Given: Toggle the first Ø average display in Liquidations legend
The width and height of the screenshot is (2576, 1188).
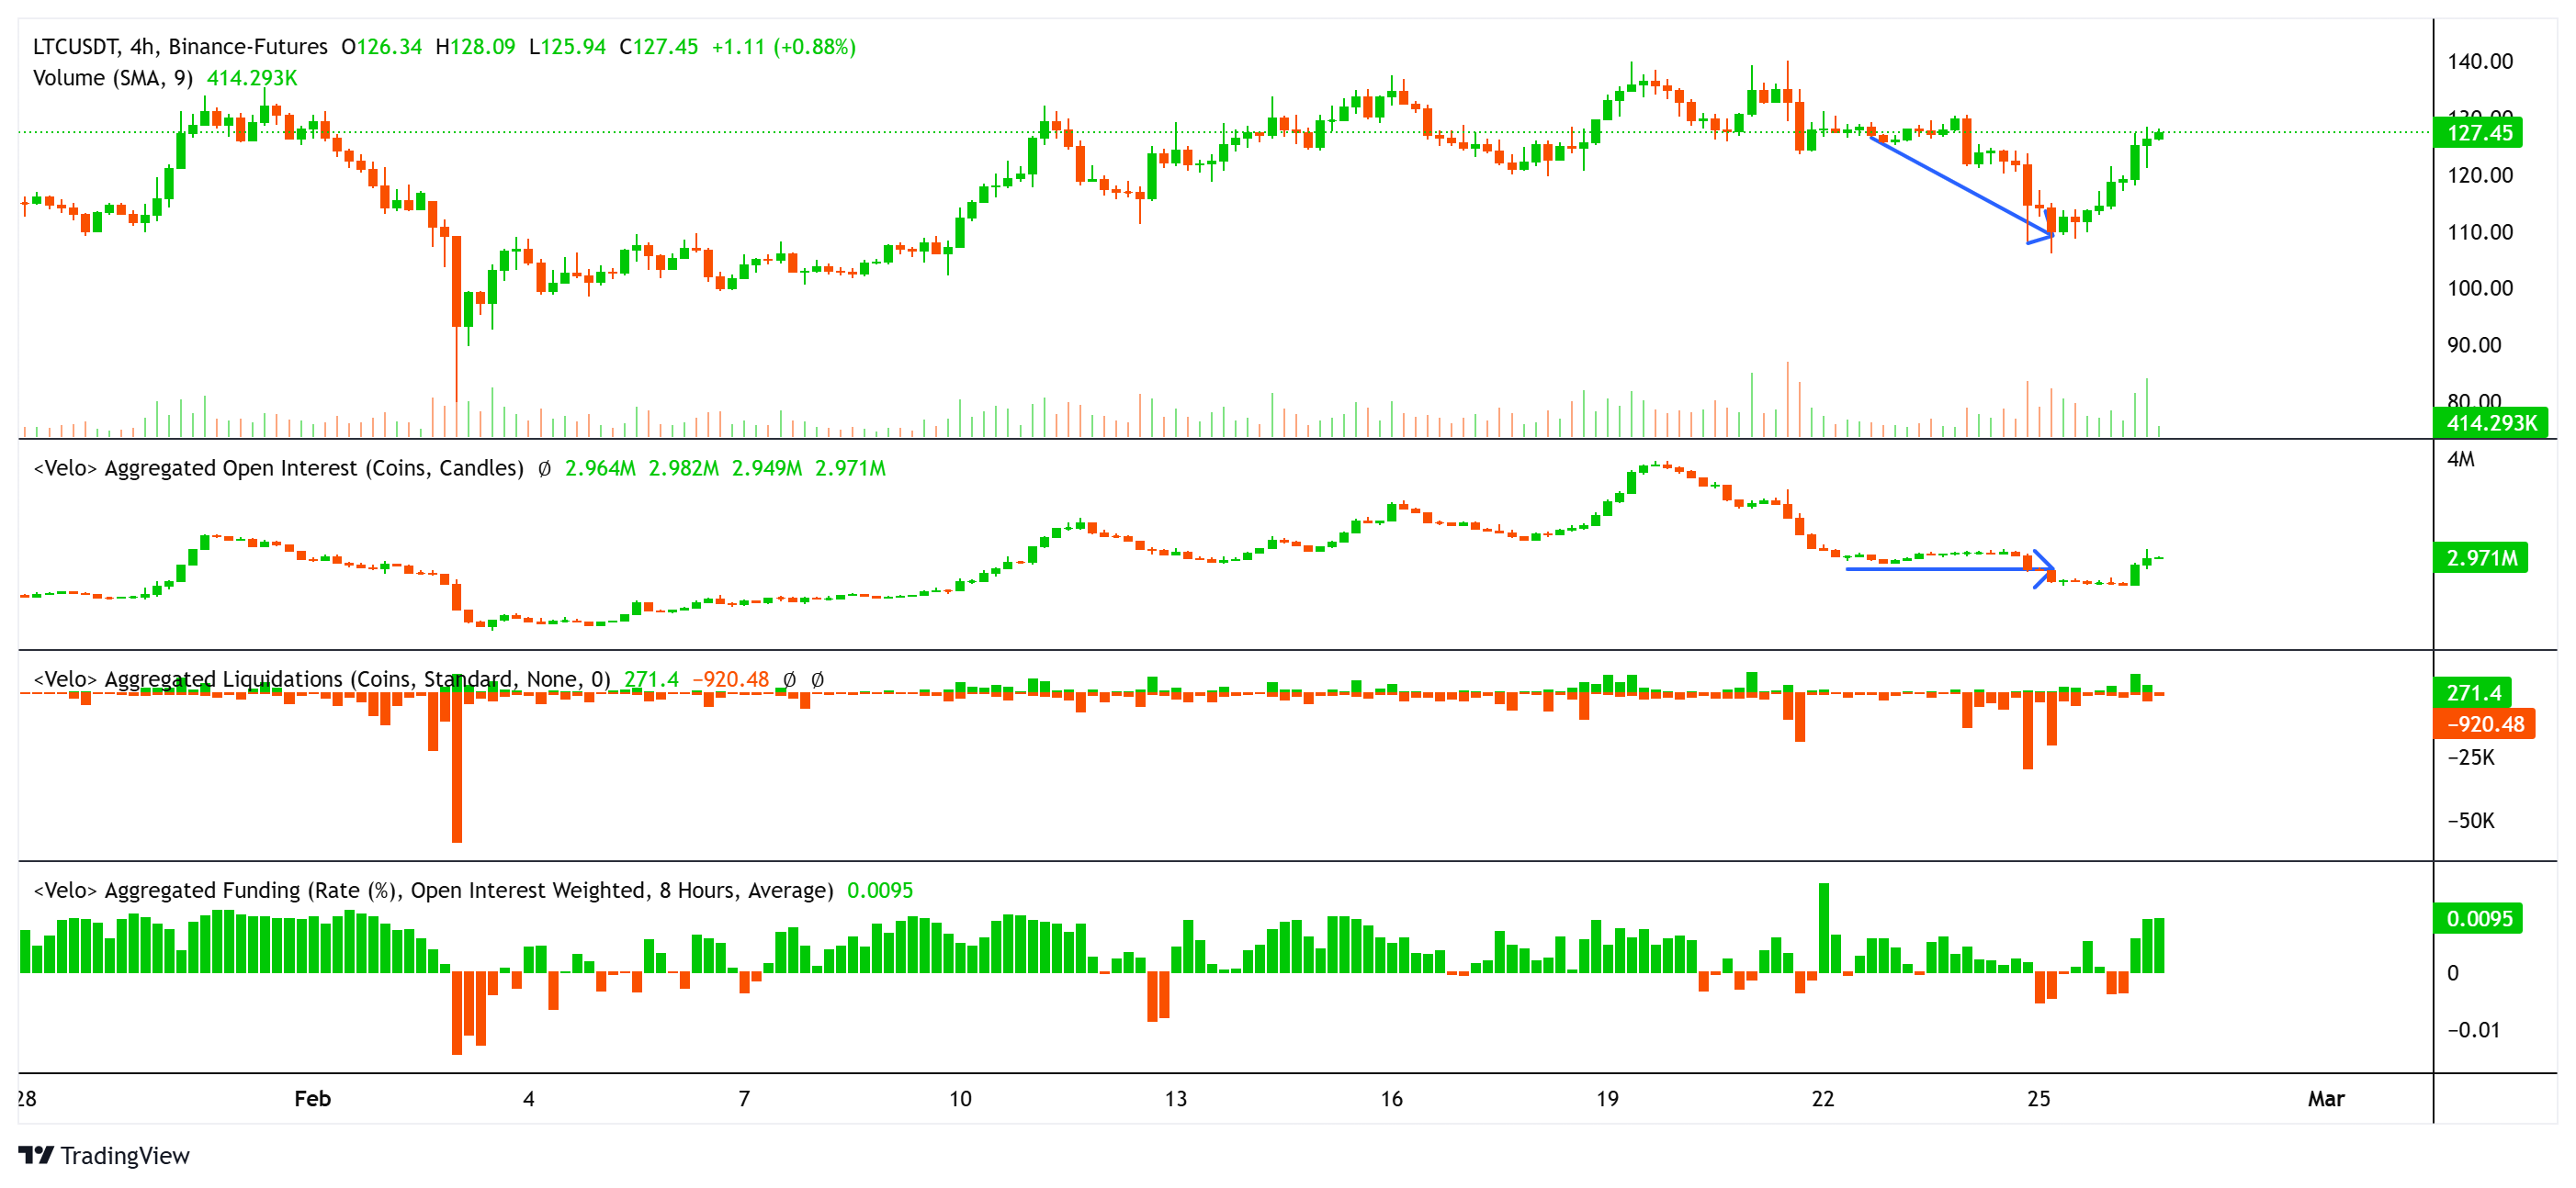Looking at the screenshot, I should (x=789, y=678).
